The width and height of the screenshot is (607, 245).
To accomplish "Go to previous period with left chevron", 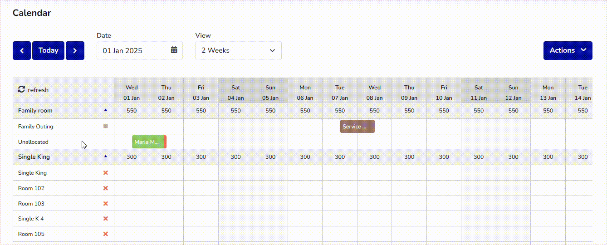I will (22, 50).
